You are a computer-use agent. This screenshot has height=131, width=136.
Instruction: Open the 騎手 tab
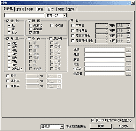(30, 9)
